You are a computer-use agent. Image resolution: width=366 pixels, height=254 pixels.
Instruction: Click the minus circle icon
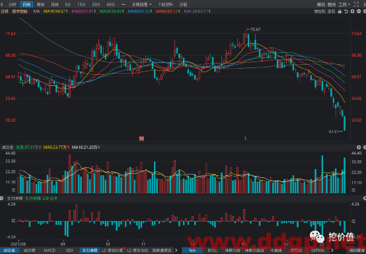pos(359,11)
